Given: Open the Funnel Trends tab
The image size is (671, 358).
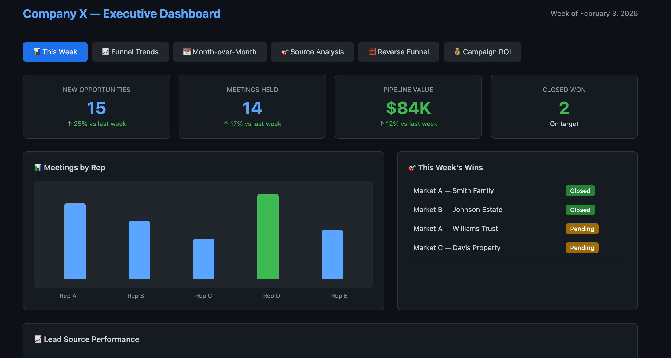Looking at the screenshot, I should tap(130, 52).
